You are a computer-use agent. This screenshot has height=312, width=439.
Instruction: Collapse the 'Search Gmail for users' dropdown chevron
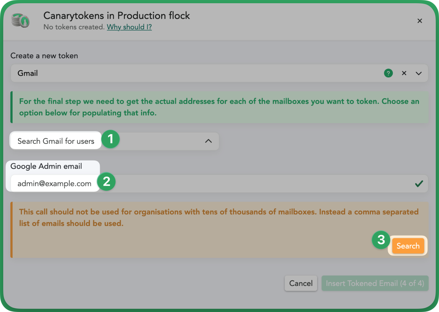click(209, 141)
